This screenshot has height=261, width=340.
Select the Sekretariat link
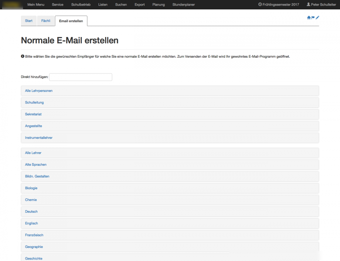33,114
